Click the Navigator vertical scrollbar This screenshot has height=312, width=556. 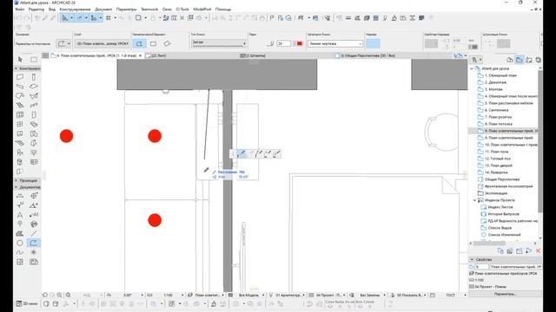(x=540, y=141)
